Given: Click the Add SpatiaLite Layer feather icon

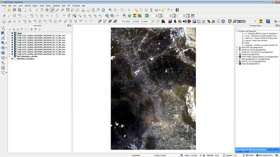Looking at the screenshot, I should (x=3, y=38).
